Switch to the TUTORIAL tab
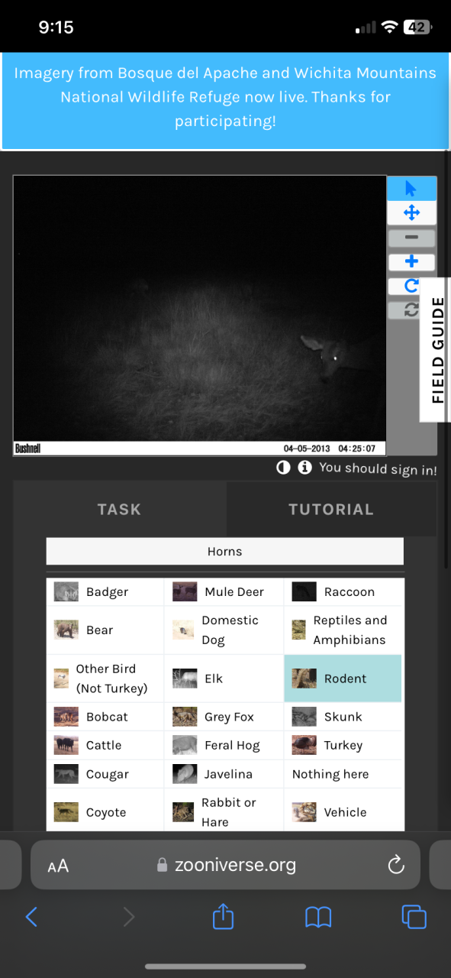 331,510
